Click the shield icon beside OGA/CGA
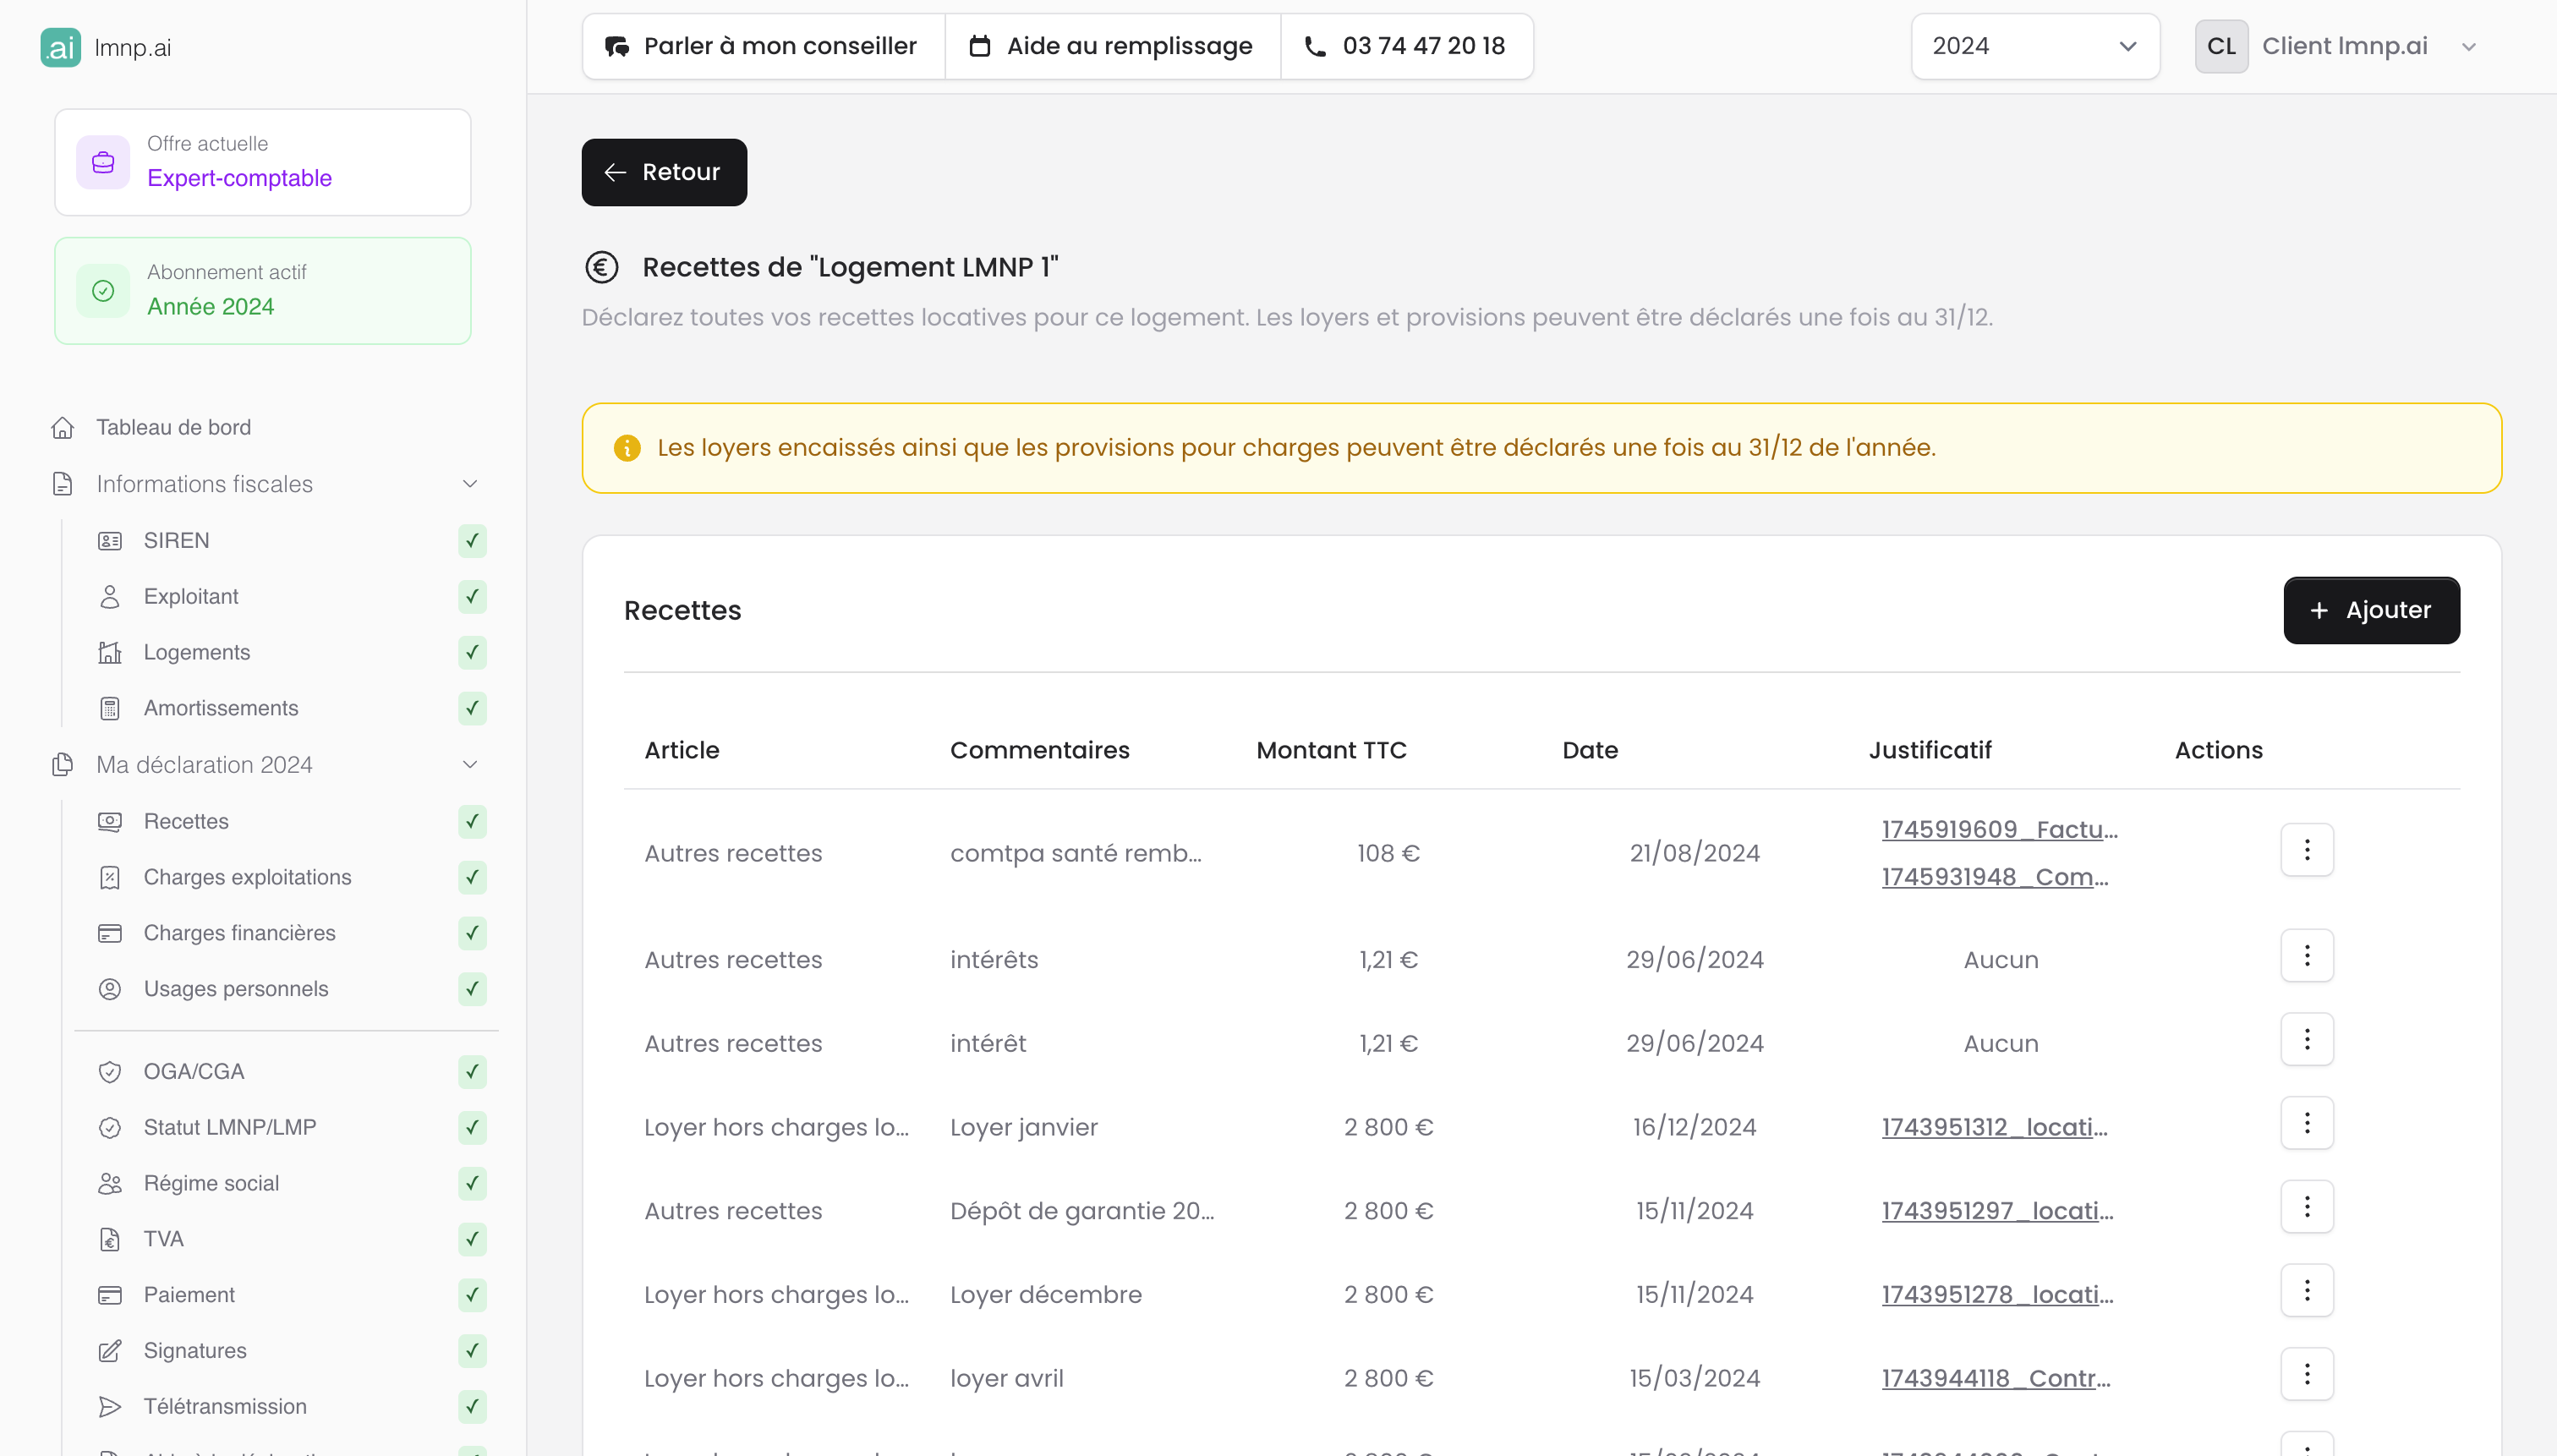Screen dimensions: 2557x1456 tap(110, 1072)
